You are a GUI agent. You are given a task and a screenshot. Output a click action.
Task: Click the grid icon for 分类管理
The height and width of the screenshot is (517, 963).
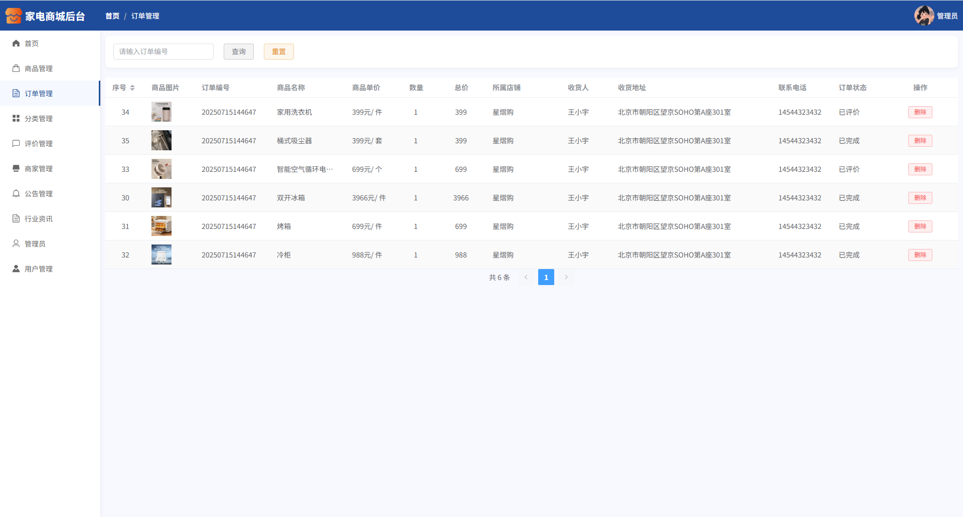(16, 119)
